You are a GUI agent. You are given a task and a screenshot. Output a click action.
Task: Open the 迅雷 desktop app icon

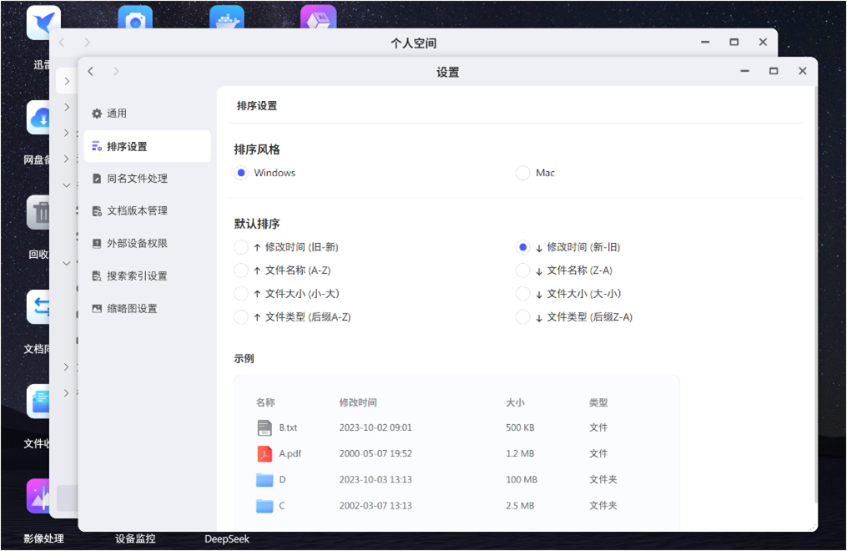43,23
